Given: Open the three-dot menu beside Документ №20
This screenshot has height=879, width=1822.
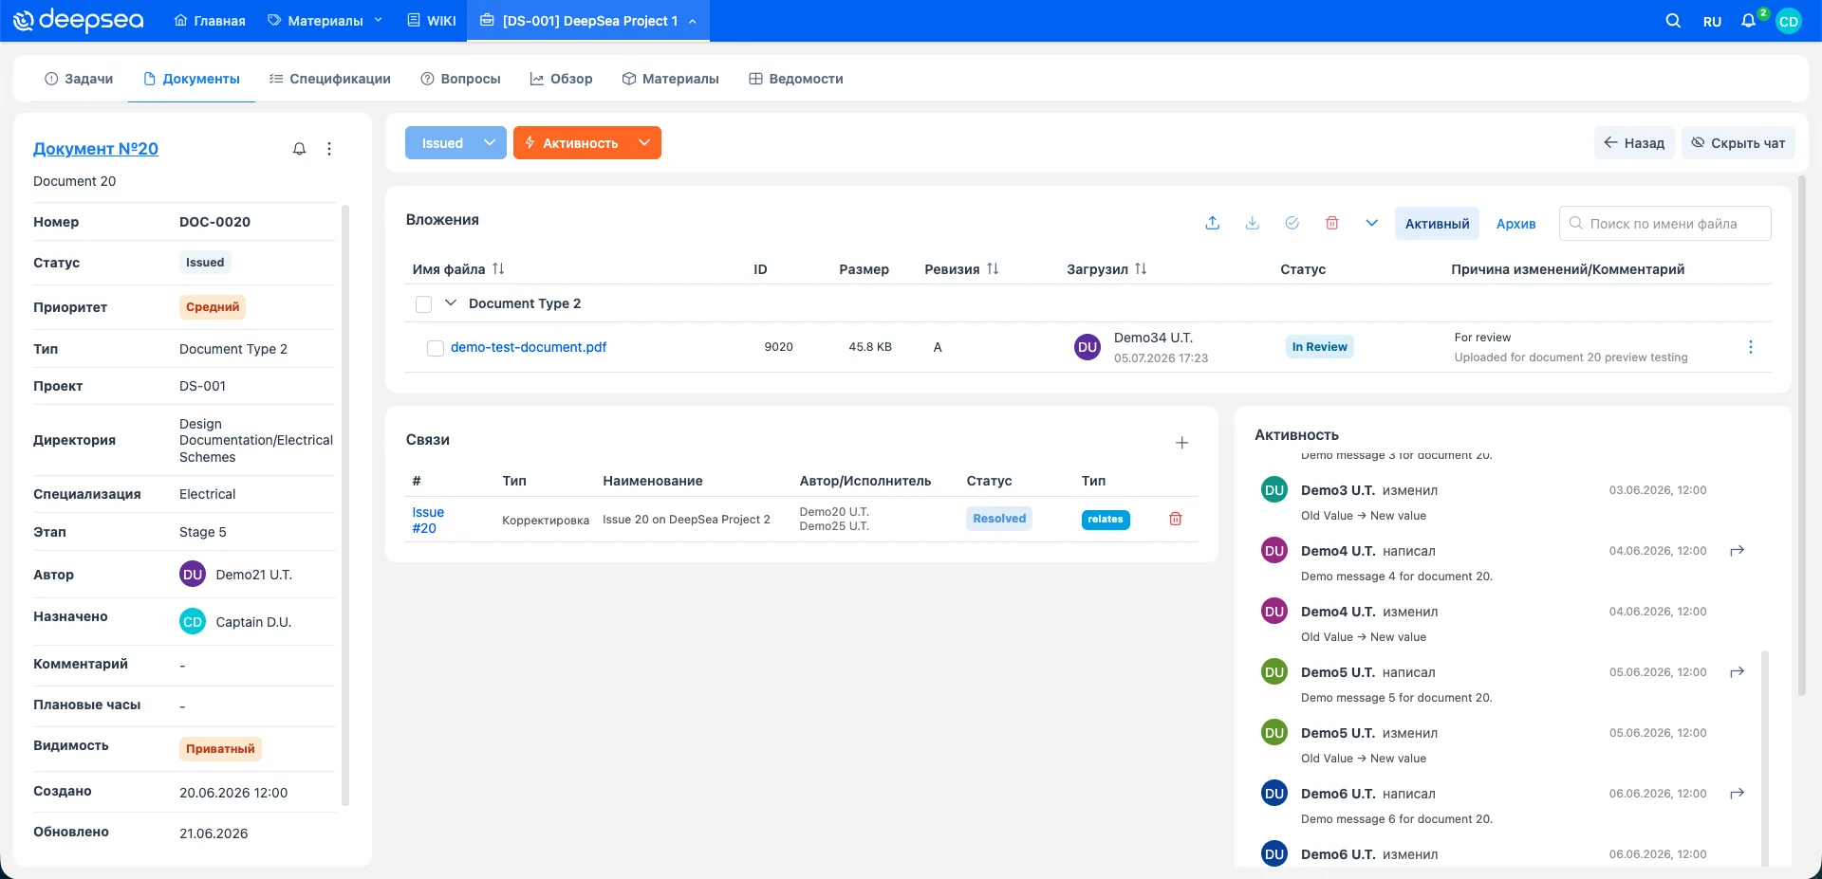Looking at the screenshot, I should click(329, 149).
